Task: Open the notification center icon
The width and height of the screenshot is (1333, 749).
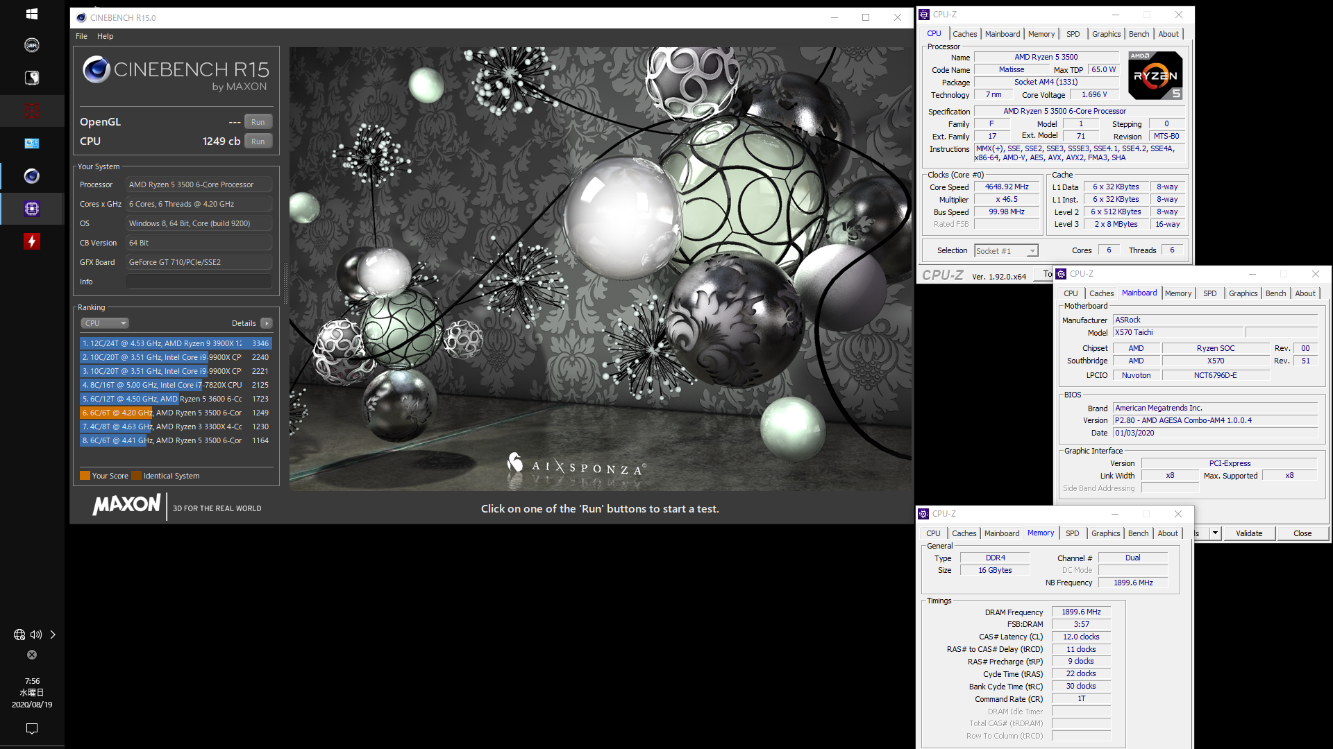Action: (x=32, y=728)
